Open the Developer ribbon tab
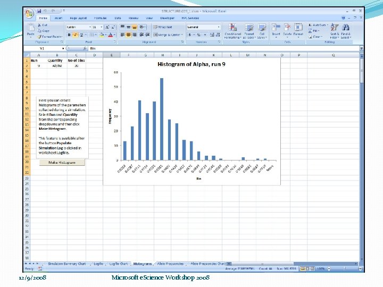This screenshot has height=287, width=383. click(x=168, y=18)
